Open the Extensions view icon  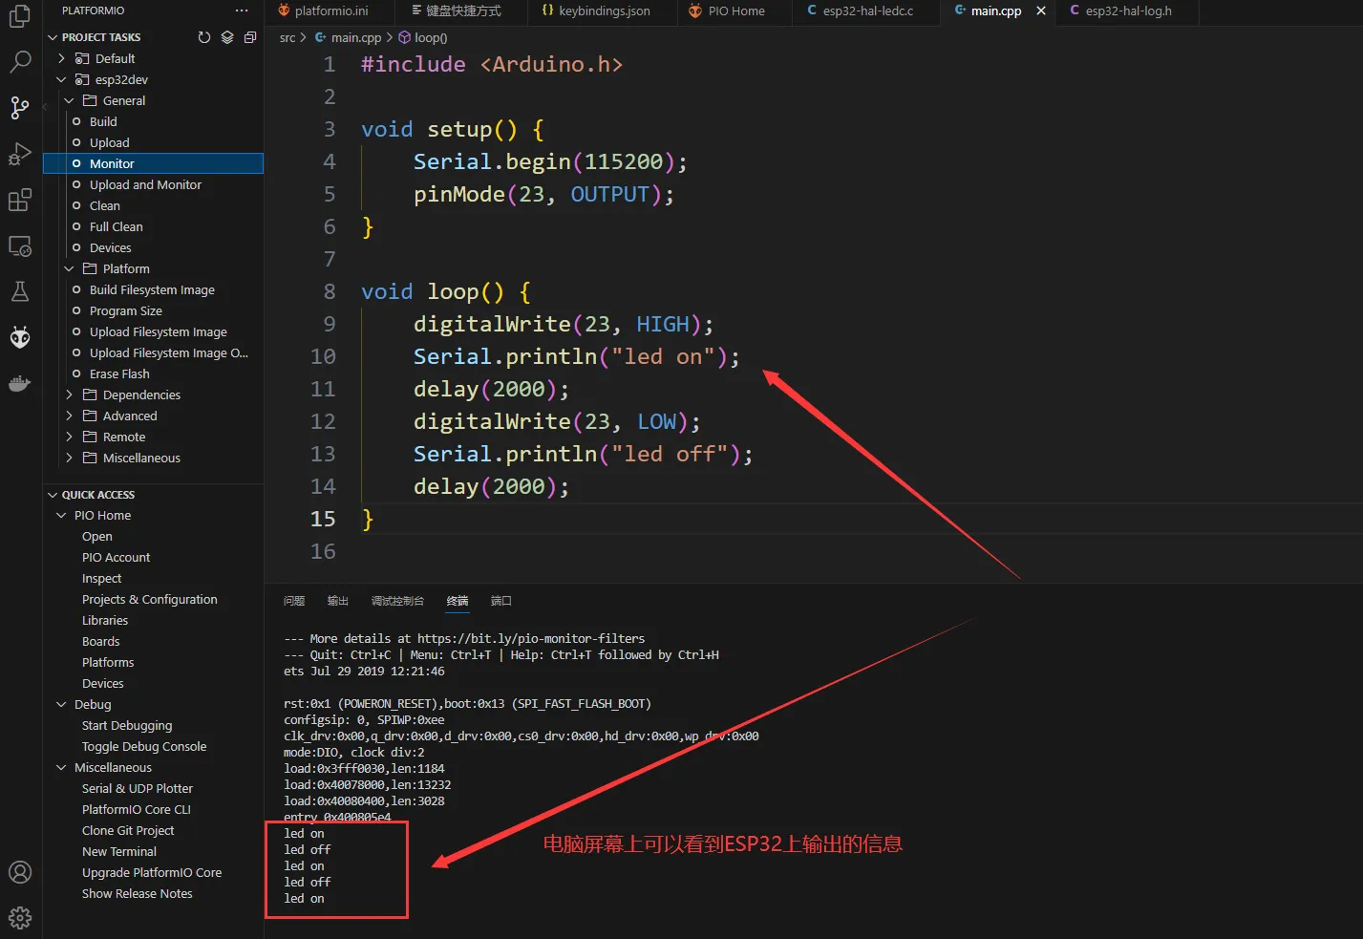pyautogui.click(x=20, y=200)
